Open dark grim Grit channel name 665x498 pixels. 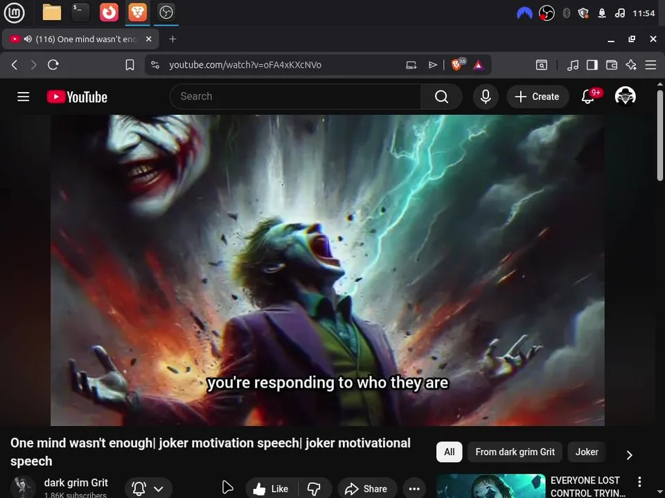click(76, 483)
